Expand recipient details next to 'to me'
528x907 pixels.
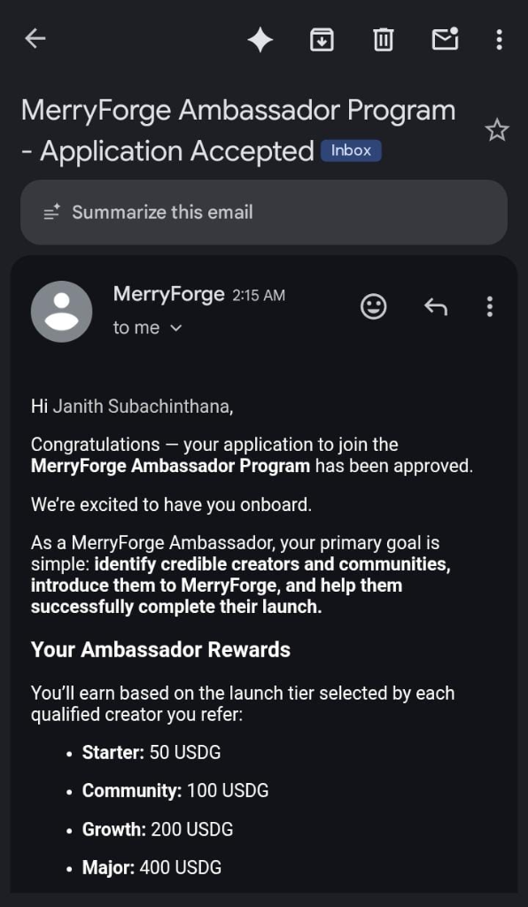(176, 328)
